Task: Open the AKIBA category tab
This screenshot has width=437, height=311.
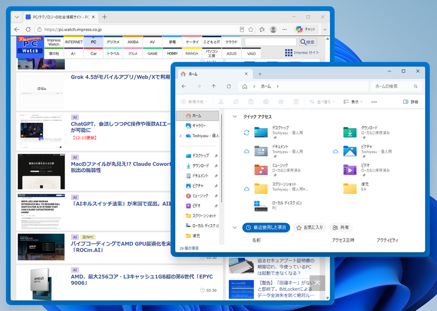Action: tap(133, 42)
